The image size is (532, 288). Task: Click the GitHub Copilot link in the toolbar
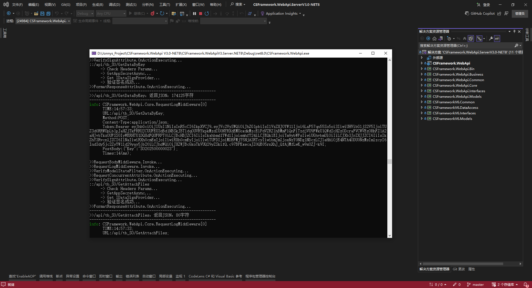click(x=482, y=13)
